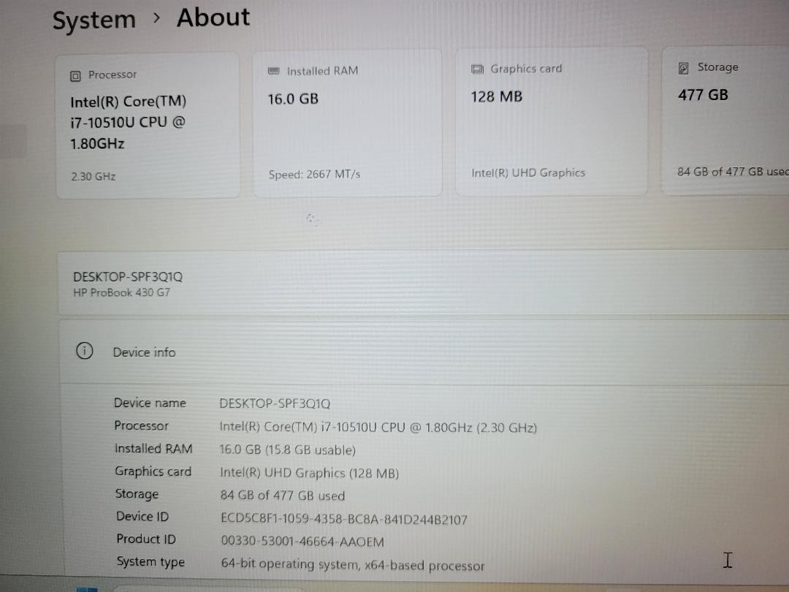
Task: Select the Processor row value in Device info
Action: (378, 428)
